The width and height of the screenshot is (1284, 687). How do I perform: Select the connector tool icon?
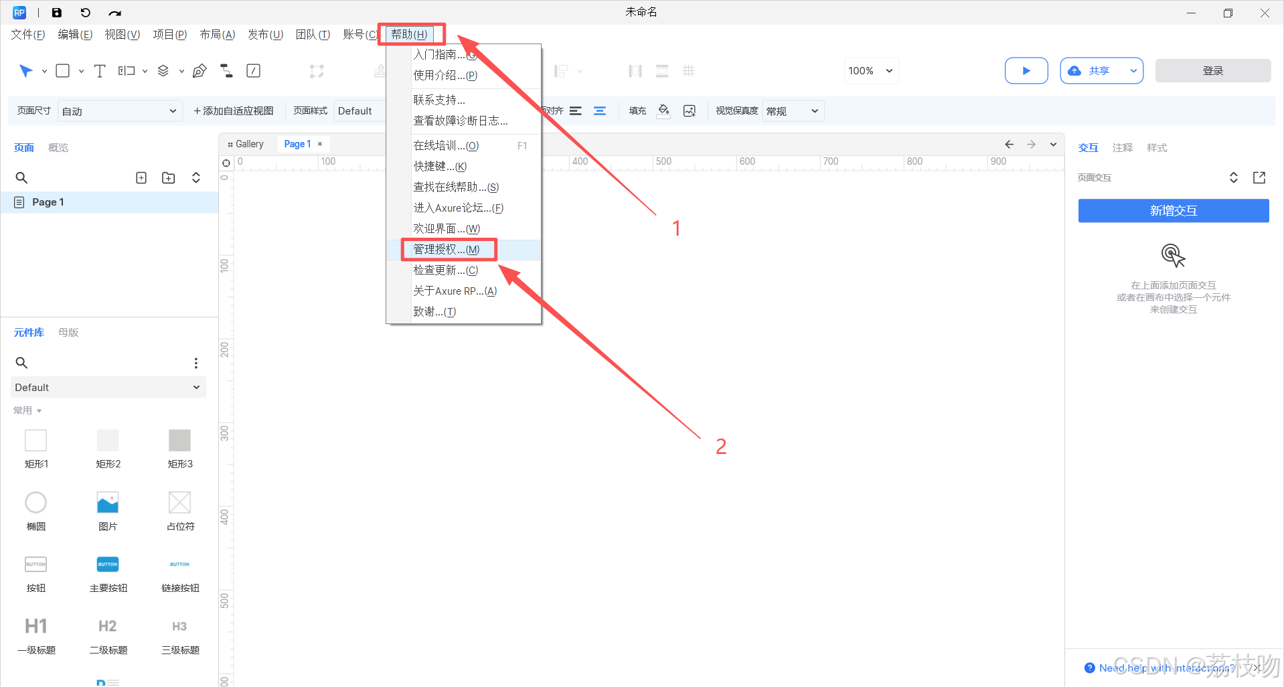pos(226,71)
